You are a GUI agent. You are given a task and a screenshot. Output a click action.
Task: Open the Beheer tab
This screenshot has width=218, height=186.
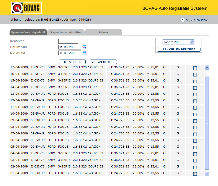tap(104, 33)
